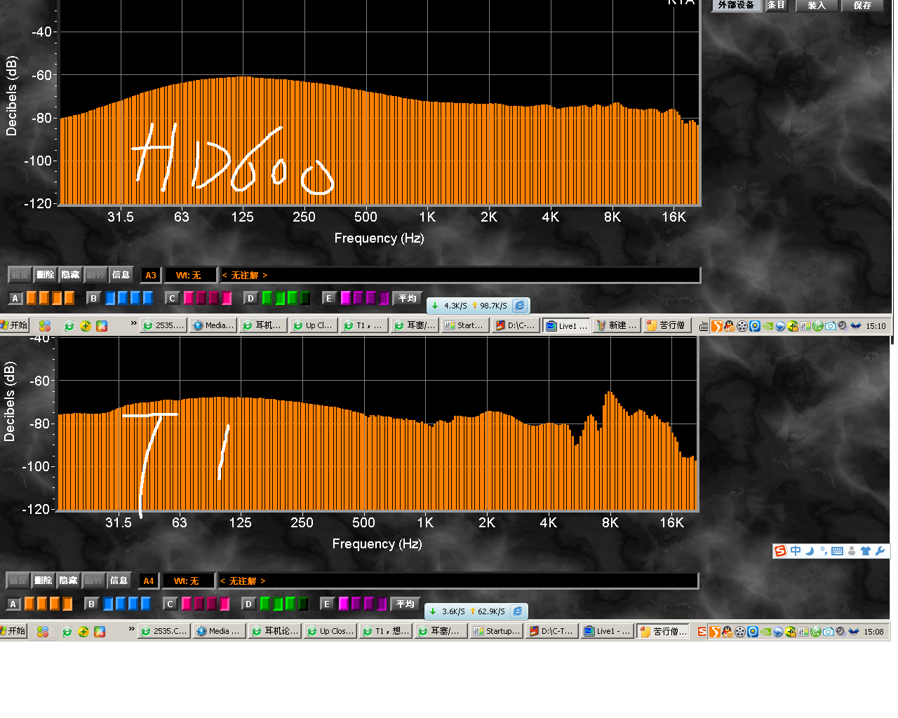Click the IE icon beside 98.7K/S speed readout
The image size is (898, 718).
click(x=520, y=306)
